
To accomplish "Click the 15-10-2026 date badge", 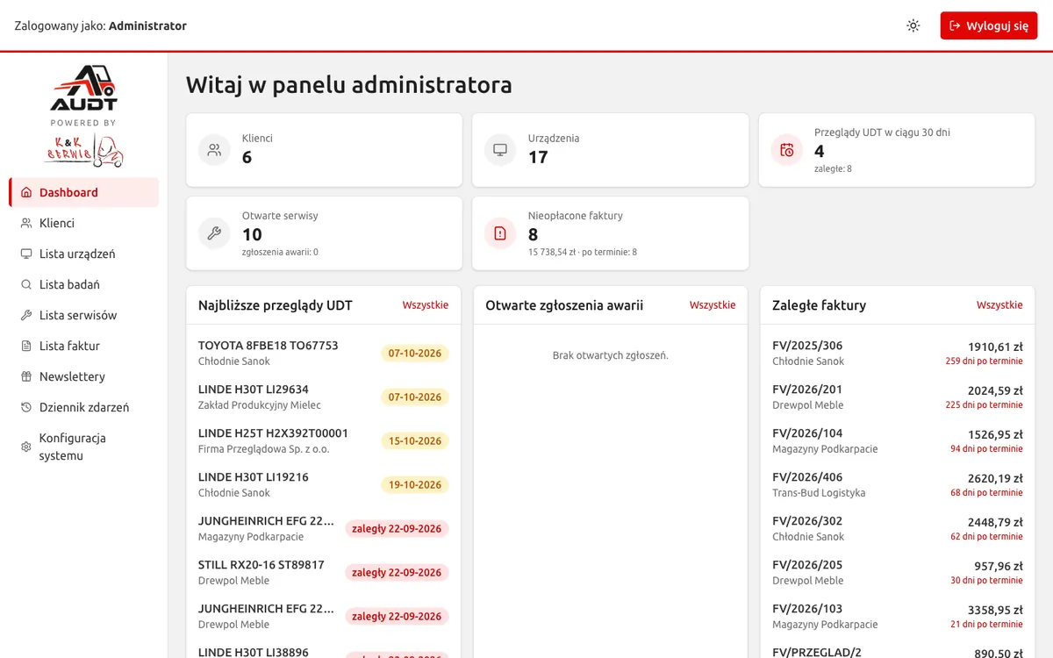I will click(x=415, y=441).
